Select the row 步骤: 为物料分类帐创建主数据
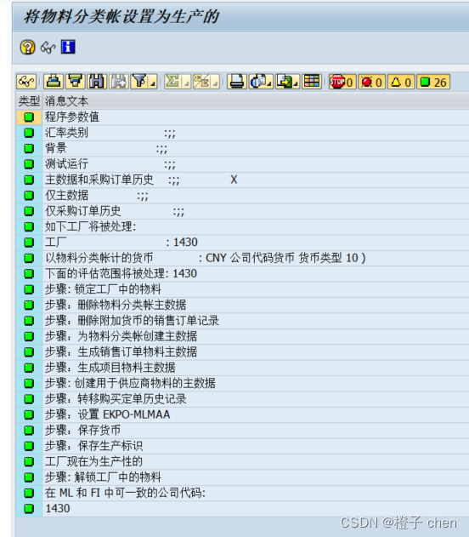The image size is (469, 537). pyautogui.click(x=242, y=336)
